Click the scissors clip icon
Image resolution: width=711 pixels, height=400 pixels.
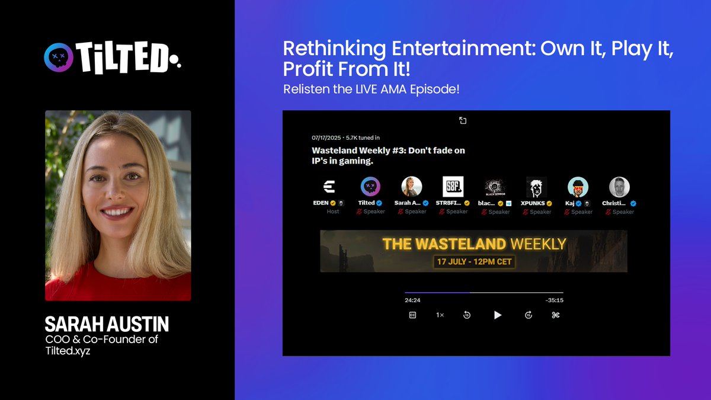pyautogui.click(x=555, y=315)
